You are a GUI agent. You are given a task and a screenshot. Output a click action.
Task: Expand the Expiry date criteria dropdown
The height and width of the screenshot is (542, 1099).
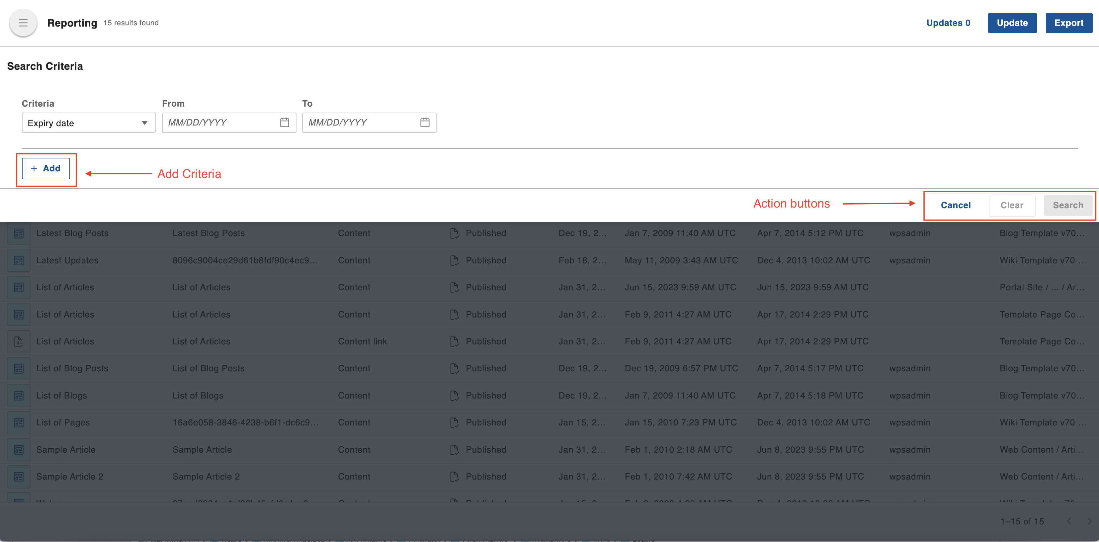tap(144, 123)
